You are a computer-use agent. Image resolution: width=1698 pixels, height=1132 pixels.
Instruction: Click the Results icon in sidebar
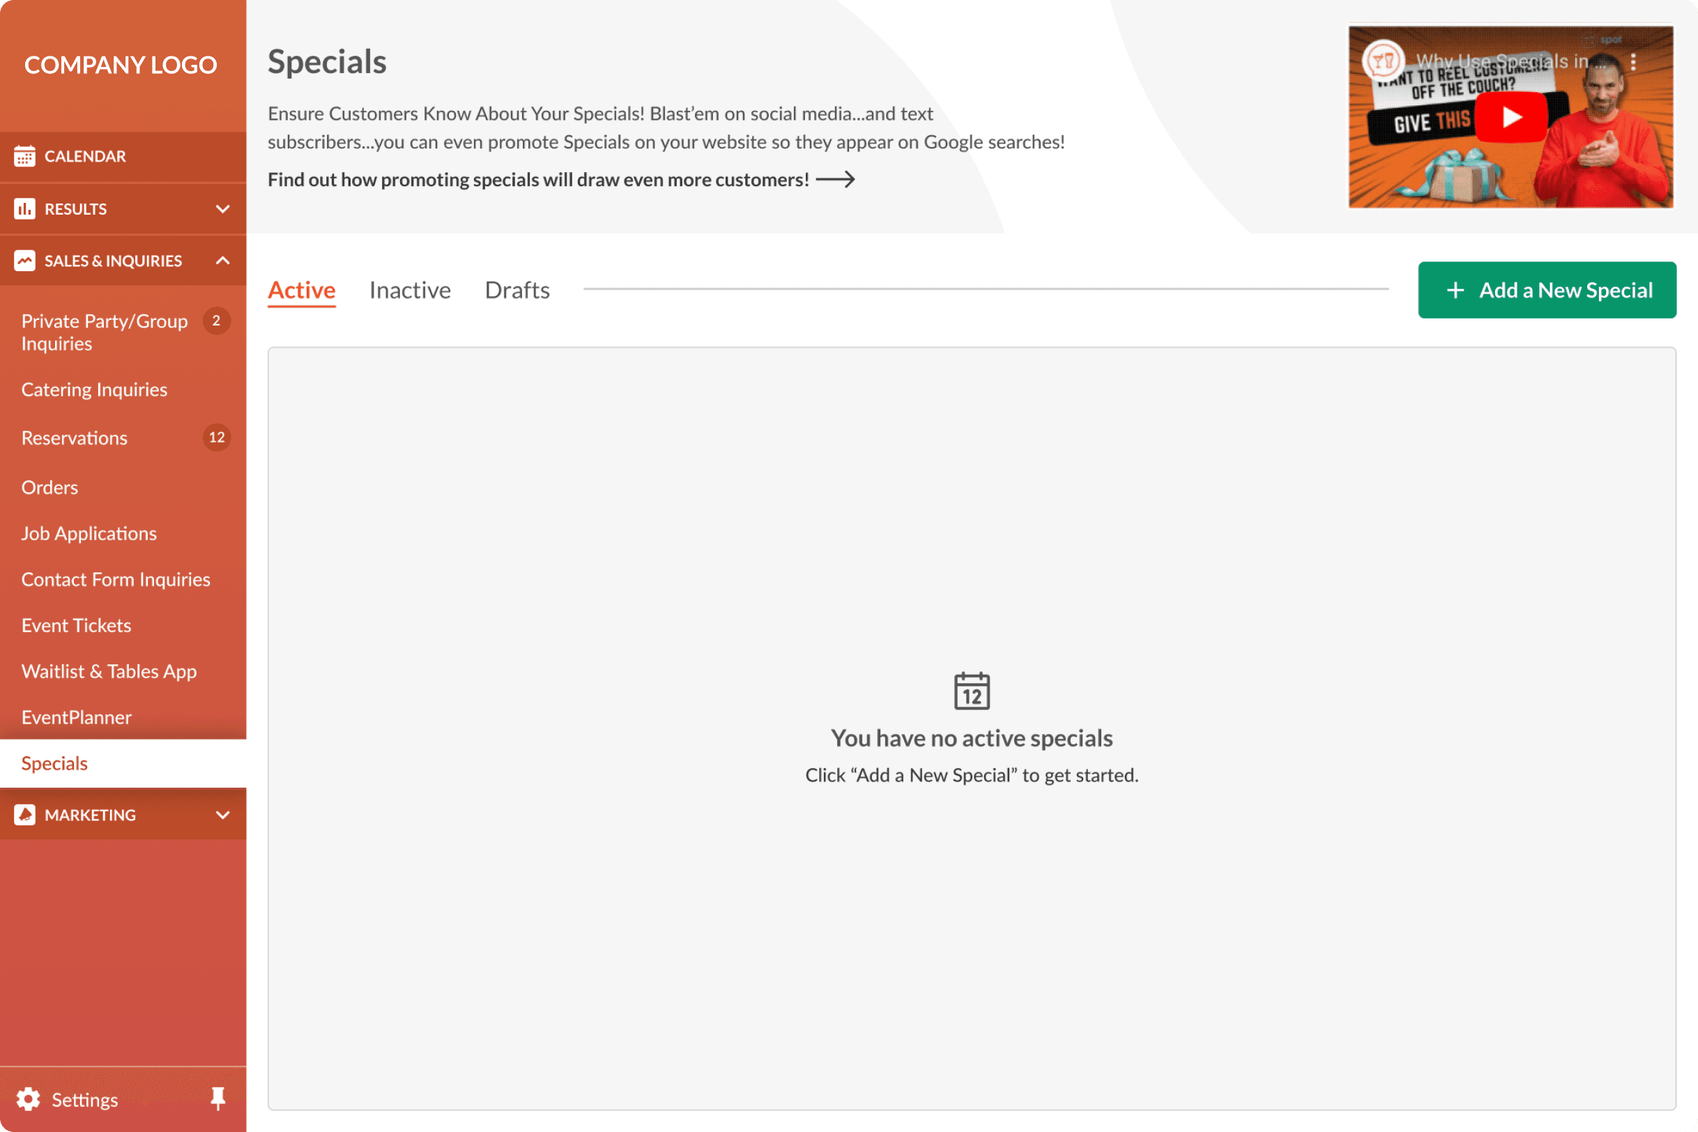(24, 207)
